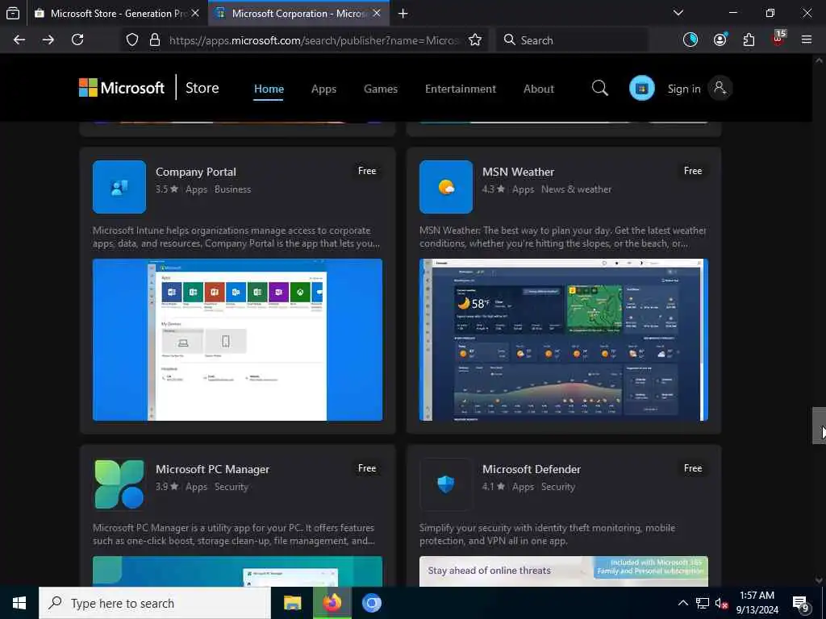Click the Microsoft Store app badge icon
The width and height of the screenshot is (826, 619).
click(x=641, y=88)
